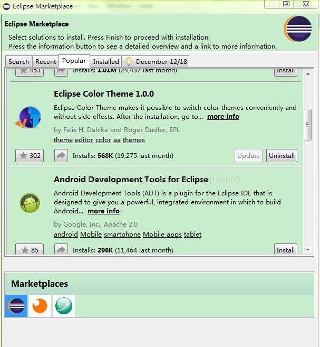
Task: Click 'by Felix H. Dahlke and Roger Dudler, EPL'
Action: 117,130
